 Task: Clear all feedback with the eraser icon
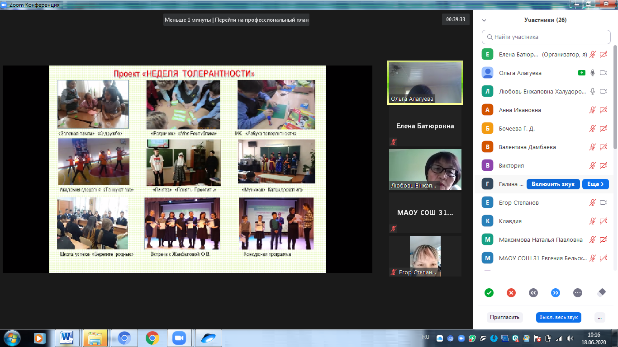(x=601, y=293)
